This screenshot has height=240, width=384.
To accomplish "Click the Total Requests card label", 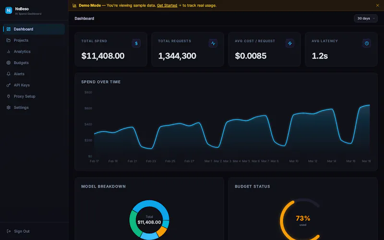I will 174,41.
